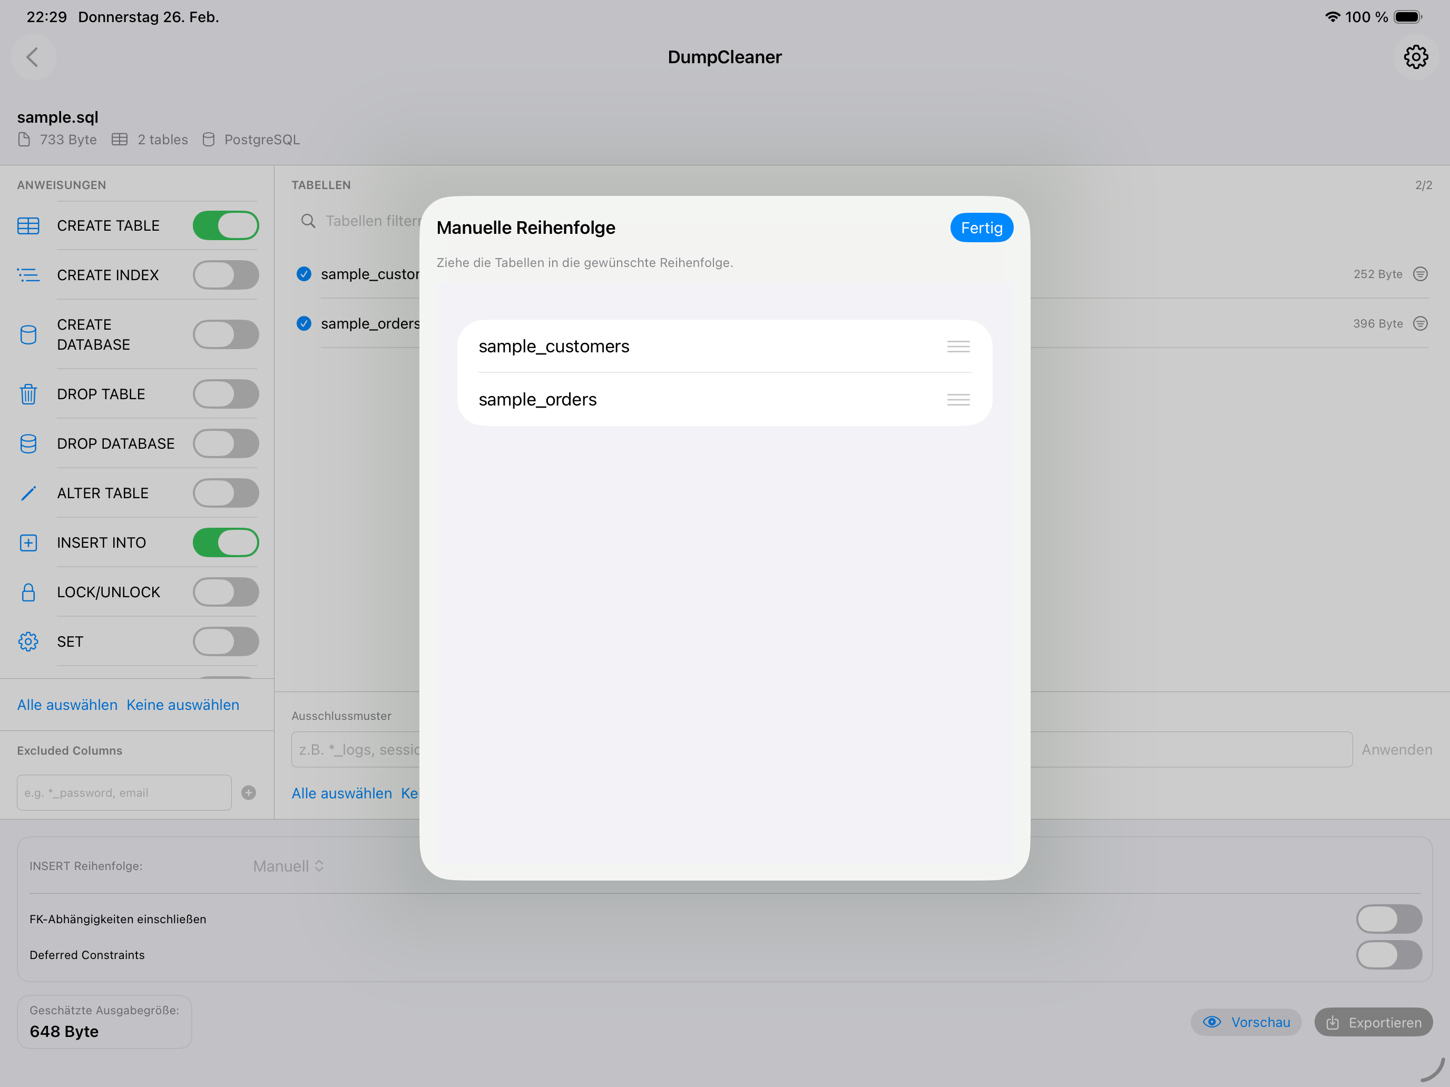1450x1087 pixels.
Task: Turn on FK-Abhängigkeiten einschließen switch
Action: pyautogui.click(x=1388, y=918)
